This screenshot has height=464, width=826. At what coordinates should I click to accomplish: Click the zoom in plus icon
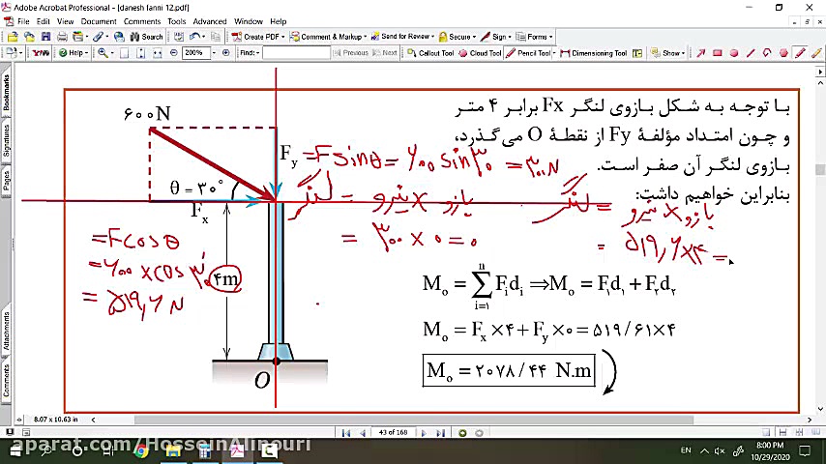click(x=226, y=53)
